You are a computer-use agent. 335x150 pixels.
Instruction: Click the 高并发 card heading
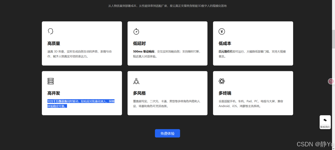pos(54,93)
